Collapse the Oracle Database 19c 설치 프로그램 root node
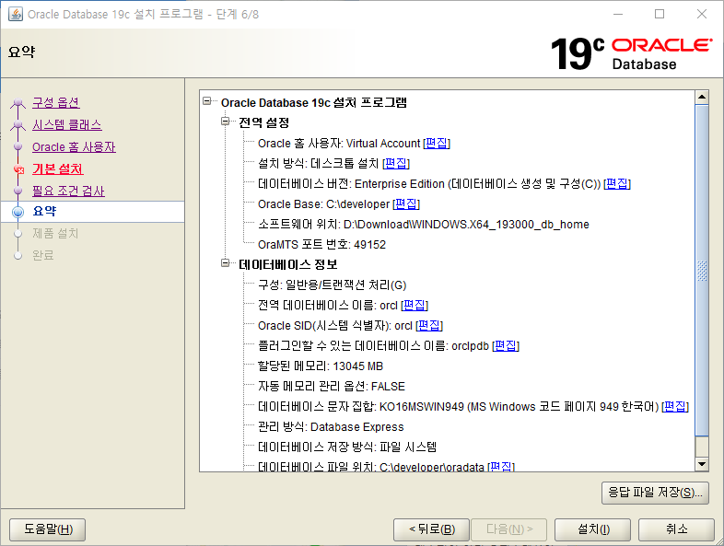724x546 pixels. tap(207, 101)
